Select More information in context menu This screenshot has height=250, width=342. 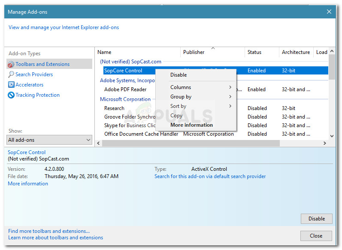click(191, 125)
